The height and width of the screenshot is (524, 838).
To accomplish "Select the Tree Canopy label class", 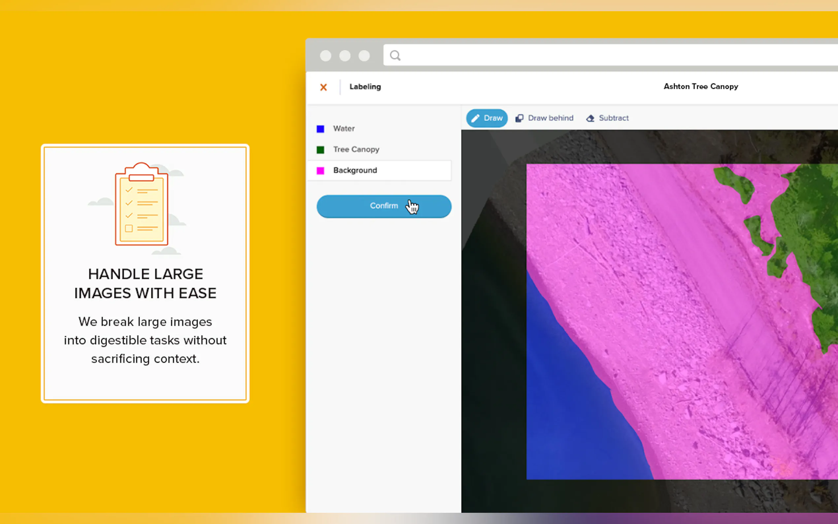I will coord(356,149).
